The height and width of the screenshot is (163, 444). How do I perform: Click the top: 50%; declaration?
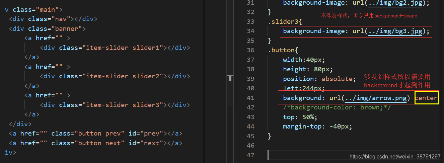coord(300,117)
